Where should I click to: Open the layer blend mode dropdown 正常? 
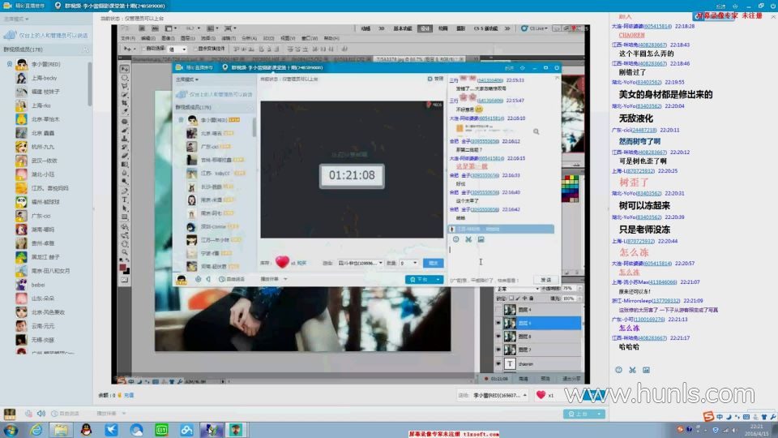(518, 289)
